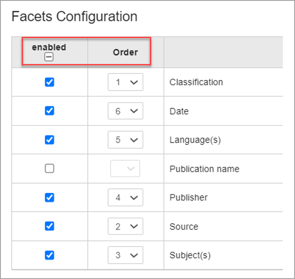The image size is (295, 279).
Task: Expand the Source order dropdown showing 2
Action: [126, 226]
